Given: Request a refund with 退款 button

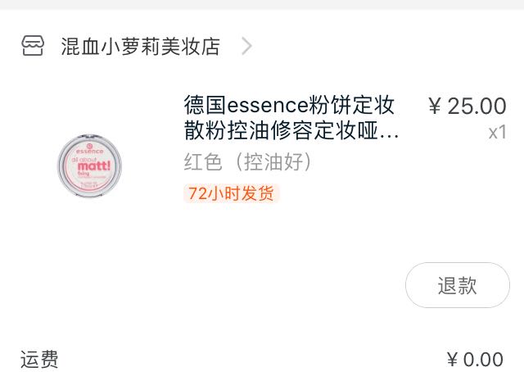Looking at the screenshot, I should point(458,285).
